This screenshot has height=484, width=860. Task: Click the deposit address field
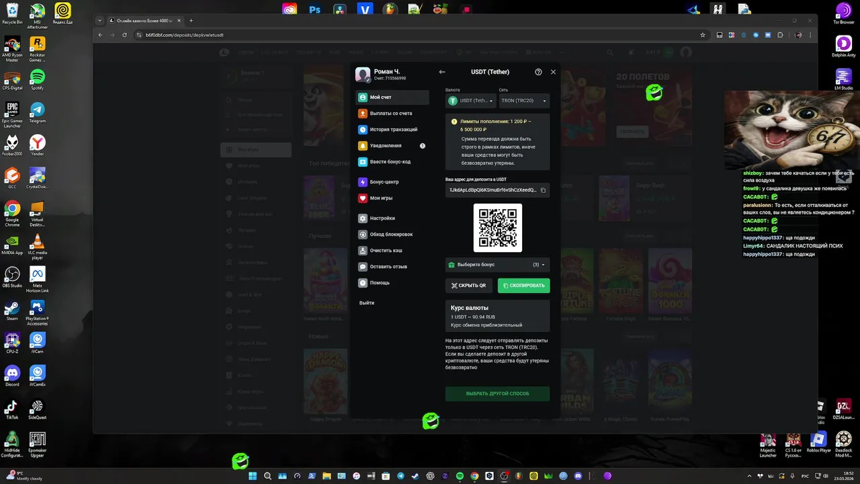pos(497,190)
